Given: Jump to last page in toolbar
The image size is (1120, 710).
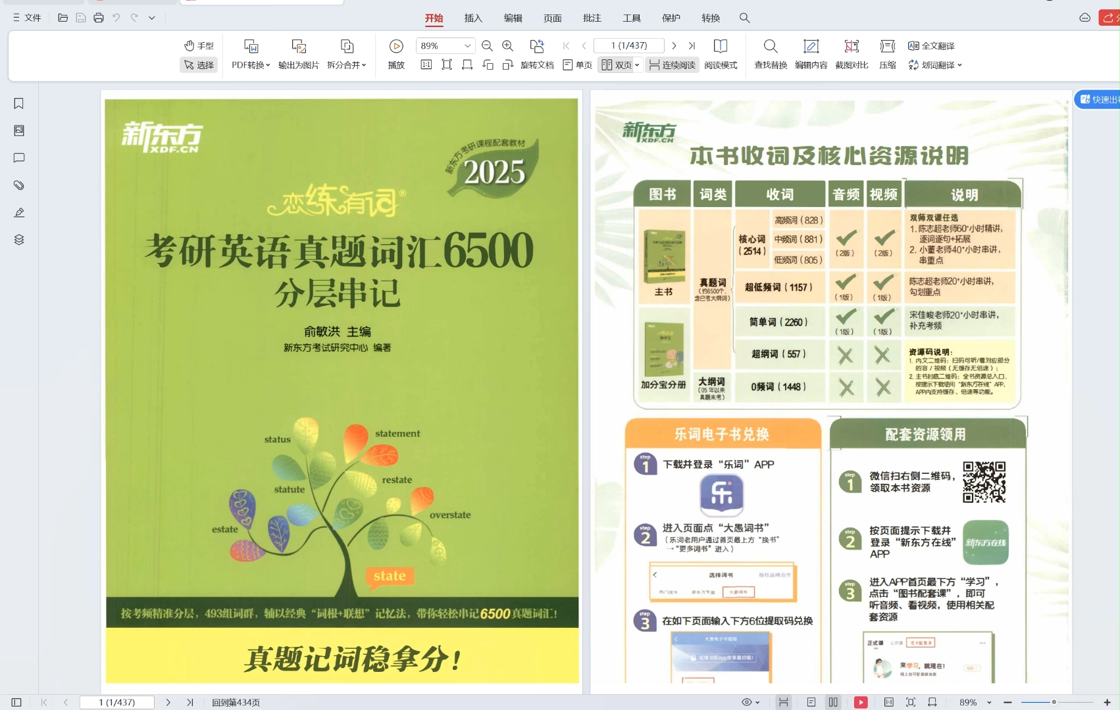Looking at the screenshot, I should [692, 45].
